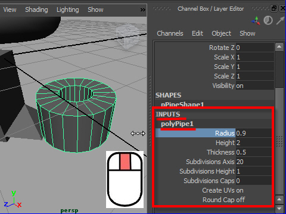Select the pPipeShape1 shape node
The width and height of the screenshot is (286, 214).
tap(182, 105)
